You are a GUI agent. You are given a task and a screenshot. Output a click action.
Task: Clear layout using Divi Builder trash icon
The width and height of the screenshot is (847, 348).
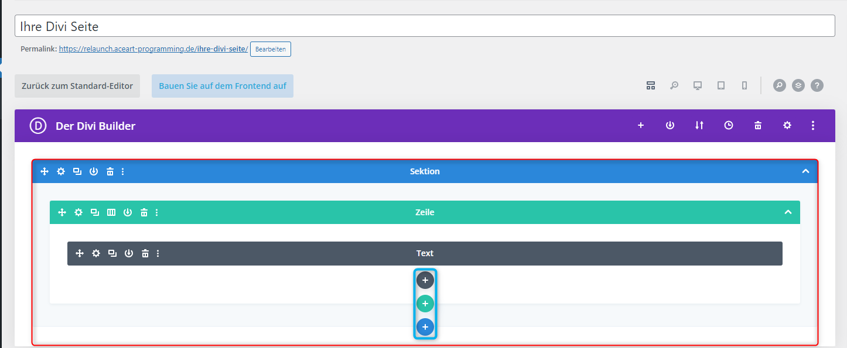click(757, 125)
